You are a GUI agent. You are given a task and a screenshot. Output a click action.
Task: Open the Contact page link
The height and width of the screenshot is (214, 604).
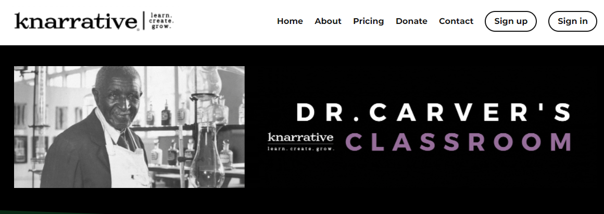[x=456, y=21]
